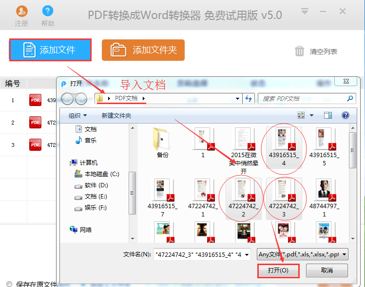The image size is (365, 287).
Task: Select the PDF file named 1
Action: 203,143
